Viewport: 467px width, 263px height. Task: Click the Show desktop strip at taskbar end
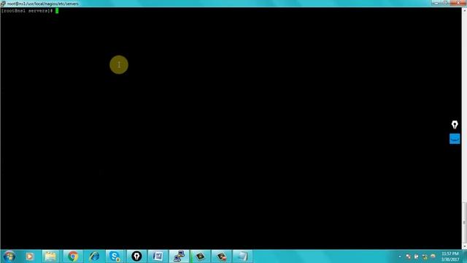465,256
